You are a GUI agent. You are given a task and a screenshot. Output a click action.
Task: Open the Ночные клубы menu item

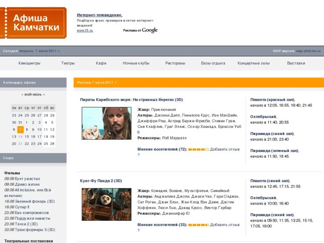click(136, 63)
